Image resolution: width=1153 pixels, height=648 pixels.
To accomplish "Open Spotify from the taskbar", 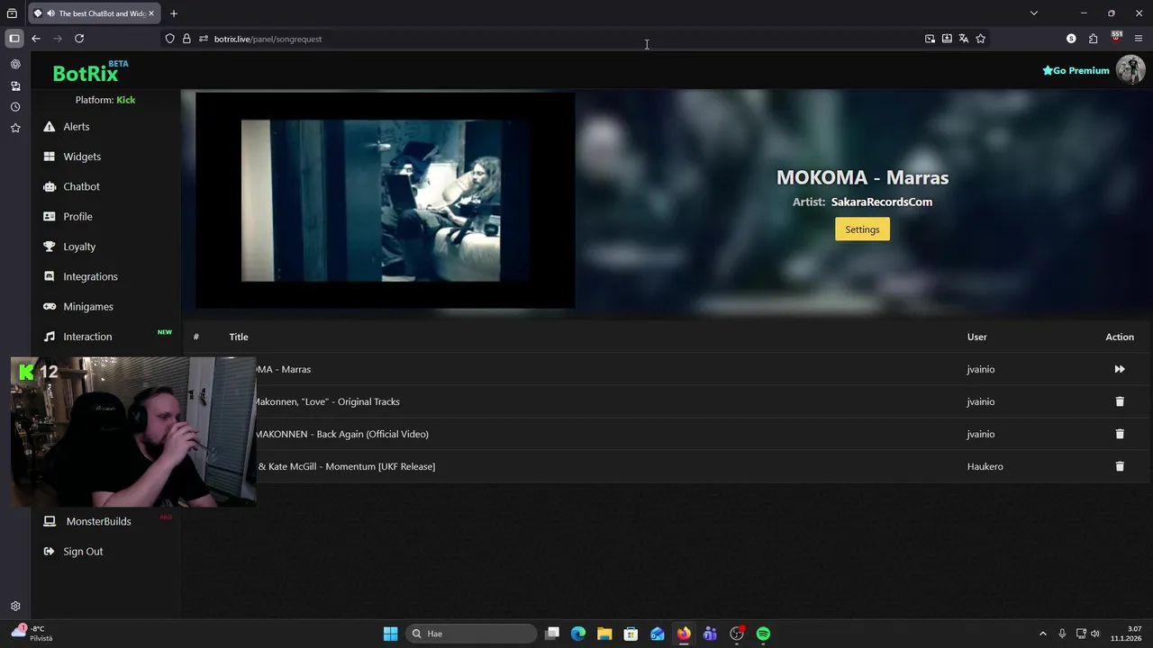I will (763, 634).
